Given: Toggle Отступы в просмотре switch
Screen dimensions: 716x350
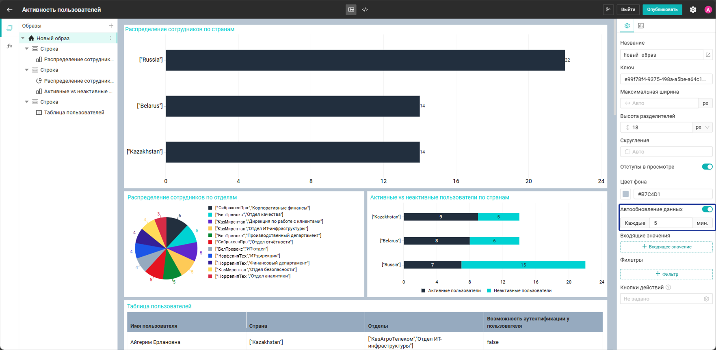Looking at the screenshot, I should 707,167.
